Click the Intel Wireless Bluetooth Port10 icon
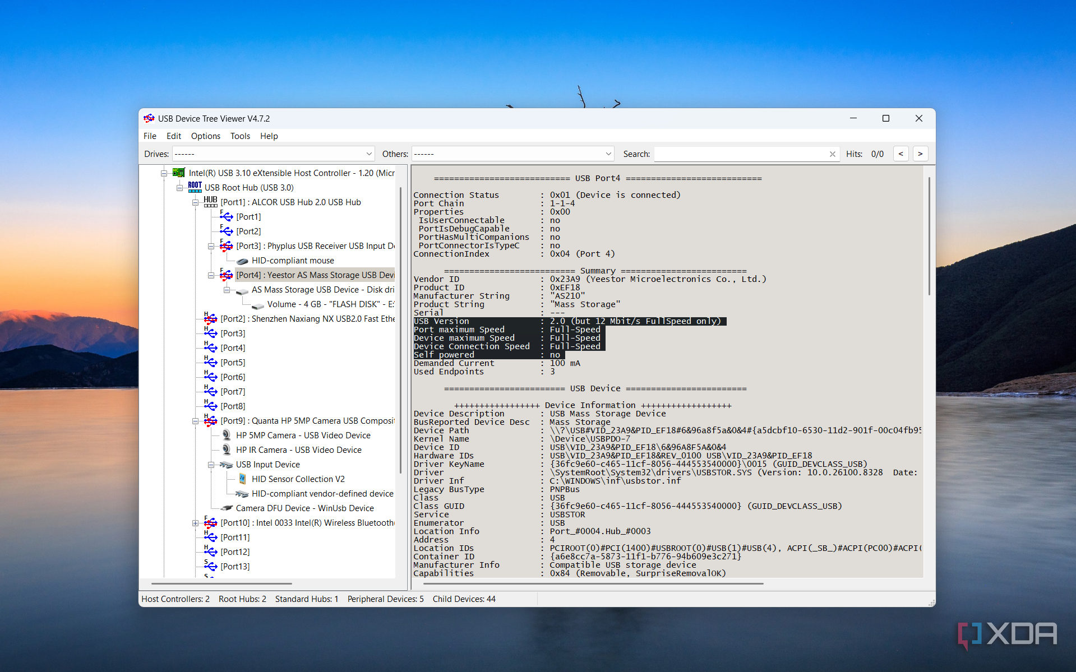The height and width of the screenshot is (672, 1076). 210,522
